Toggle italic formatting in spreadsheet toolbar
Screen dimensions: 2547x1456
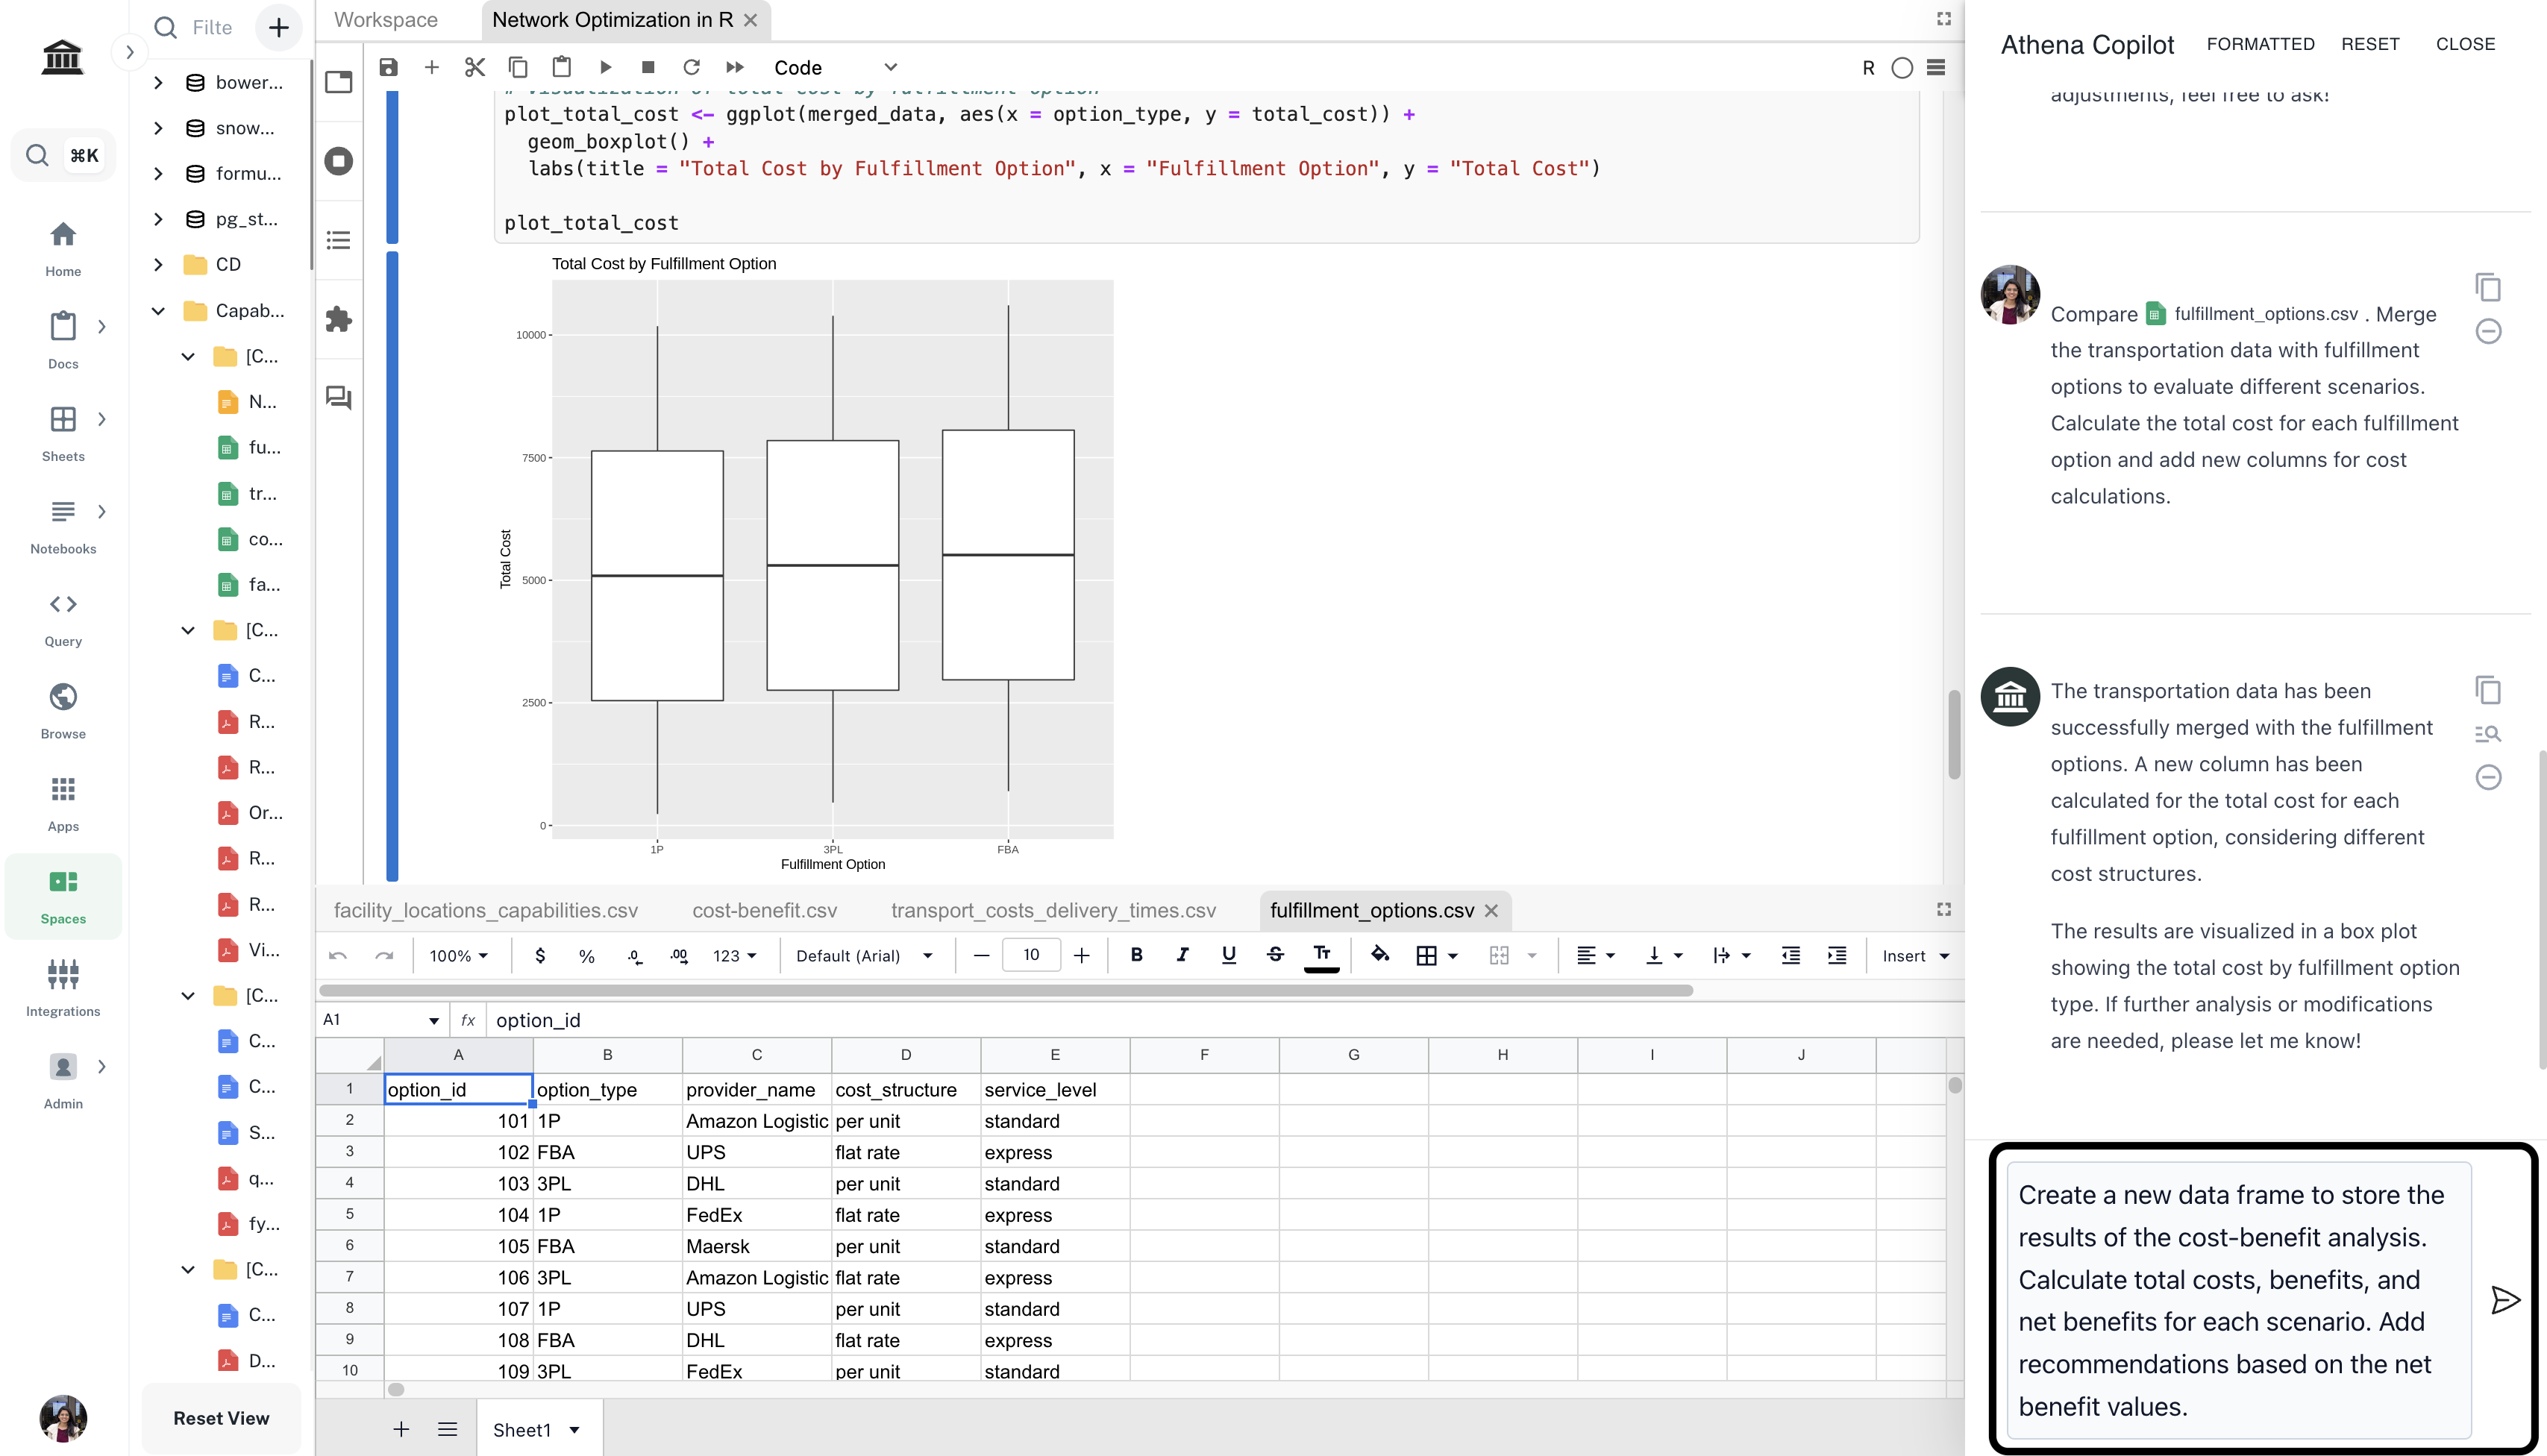[x=1182, y=955]
